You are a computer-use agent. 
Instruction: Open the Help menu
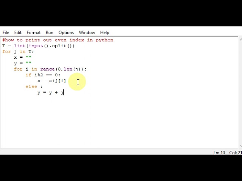pyautogui.click(x=105, y=33)
